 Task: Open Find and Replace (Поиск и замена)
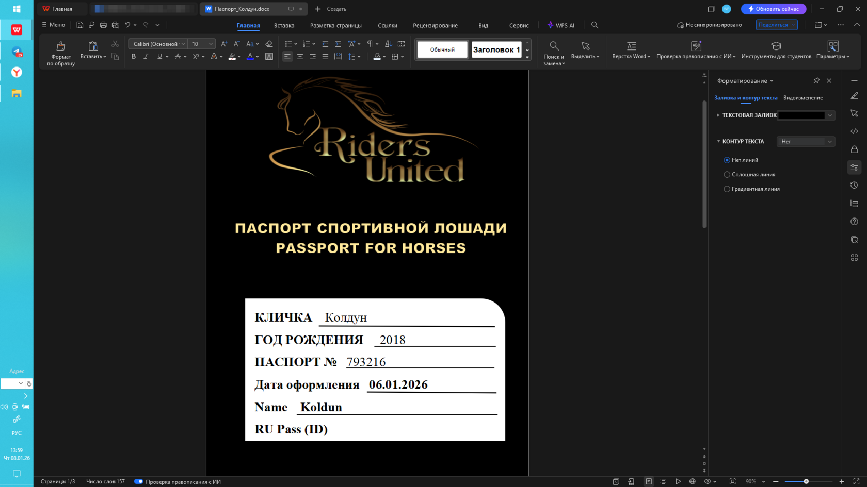pos(554,53)
